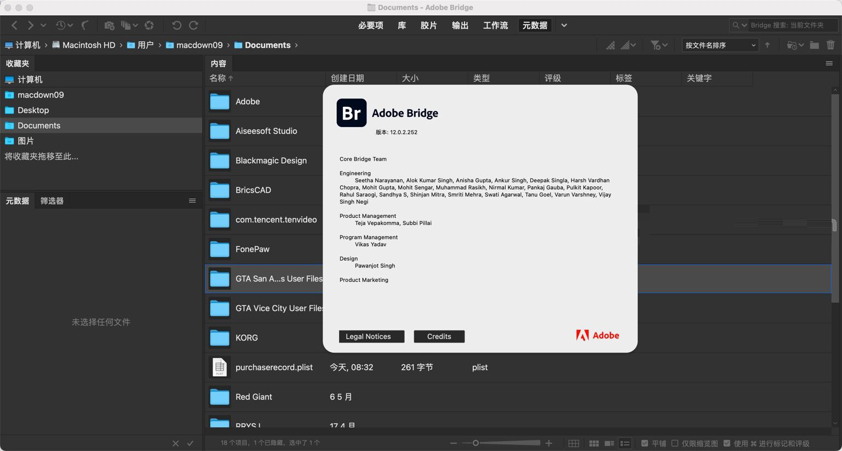
Task: Expand chevron after Macintosh HD in path
Action: point(121,45)
